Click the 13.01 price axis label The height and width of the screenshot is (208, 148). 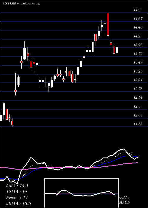tap(138, 80)
